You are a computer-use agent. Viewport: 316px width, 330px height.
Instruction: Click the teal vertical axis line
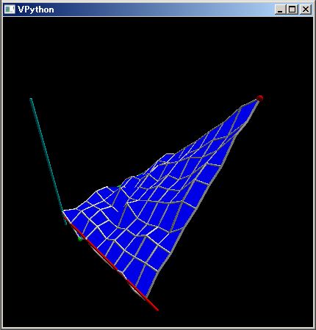pos(48,161)
